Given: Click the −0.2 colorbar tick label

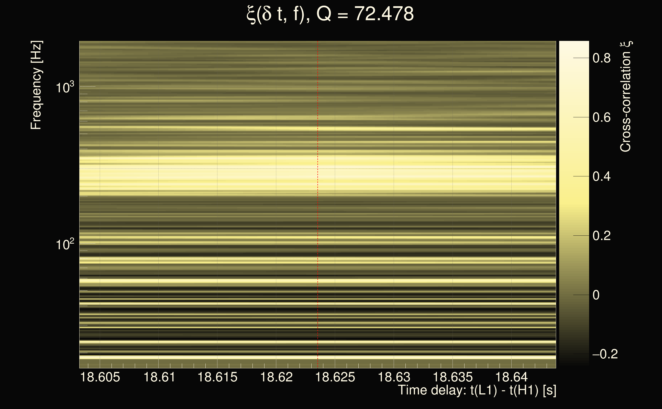Looking at the screenshot, I should point(605,354).
